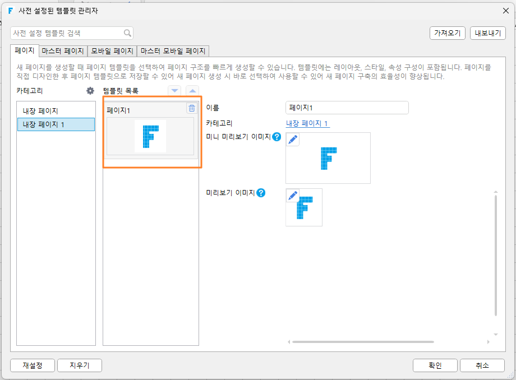Click the 가져오기 button
The width and height of the screenshot is (516, 380).
pyautogui.click(x=447, y=33)
